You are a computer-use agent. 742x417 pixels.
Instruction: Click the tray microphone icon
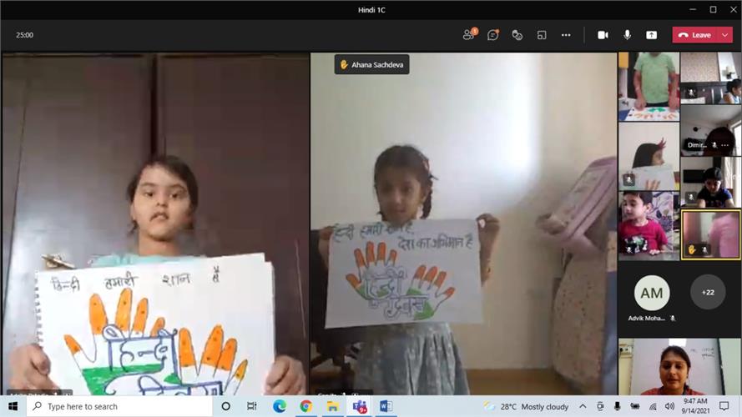coord(617,407)
